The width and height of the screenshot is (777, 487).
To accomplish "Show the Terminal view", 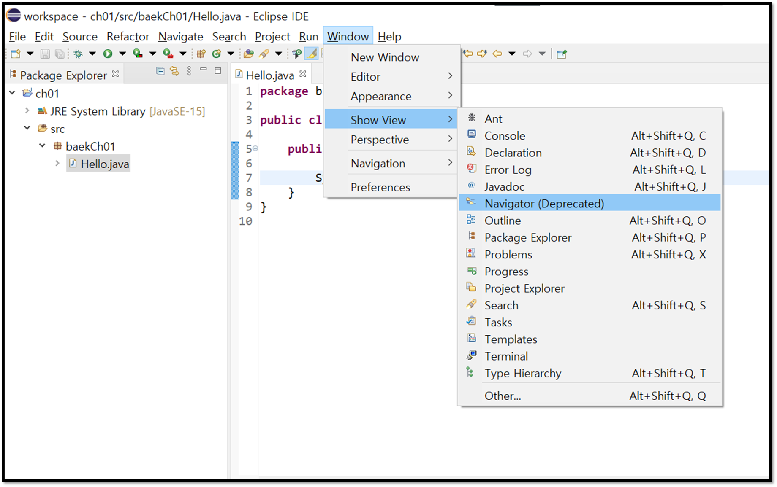I will [590, 356].
